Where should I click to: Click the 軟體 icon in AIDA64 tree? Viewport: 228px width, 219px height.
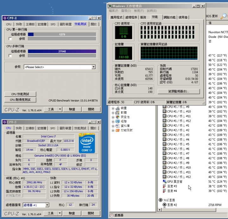click(x=117, y=113)
